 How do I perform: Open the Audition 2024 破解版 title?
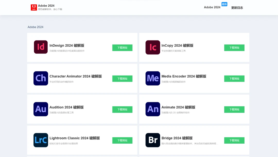pyautogui.click(x=66, y=107)
